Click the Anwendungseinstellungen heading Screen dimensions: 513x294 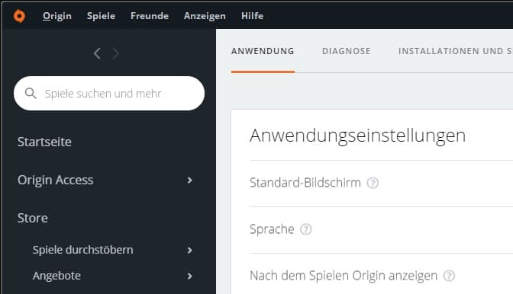coord(357,136)
